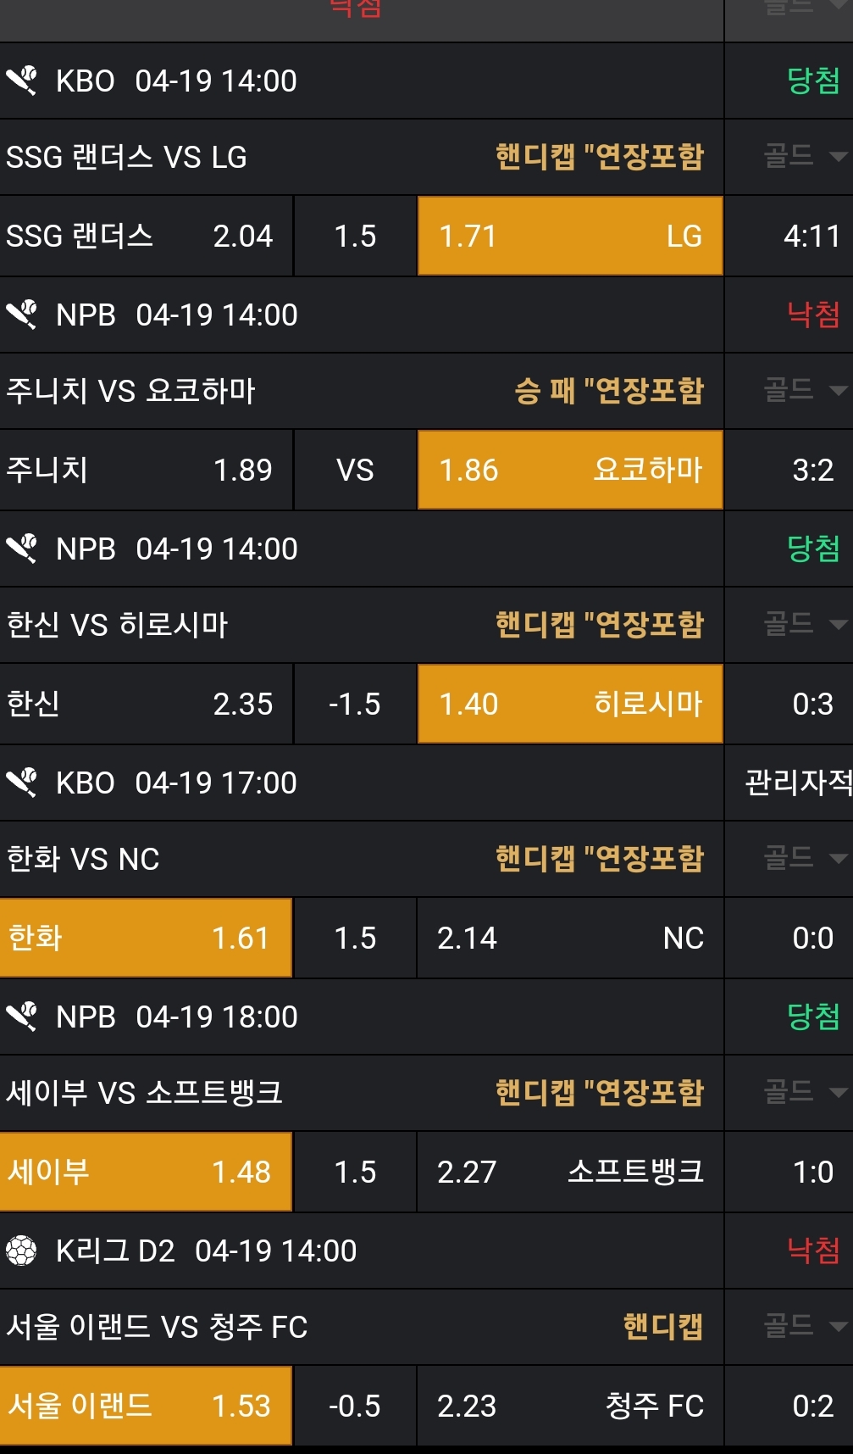Toggle the 한화 1.61 odds selection
Viewport: 853px width, 1454px height.
(146, 938)
